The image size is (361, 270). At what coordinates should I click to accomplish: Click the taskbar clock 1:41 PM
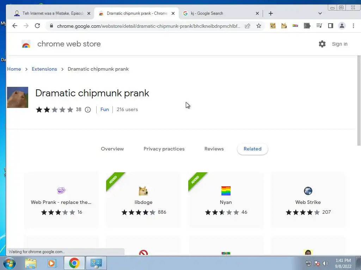(343, 261)
